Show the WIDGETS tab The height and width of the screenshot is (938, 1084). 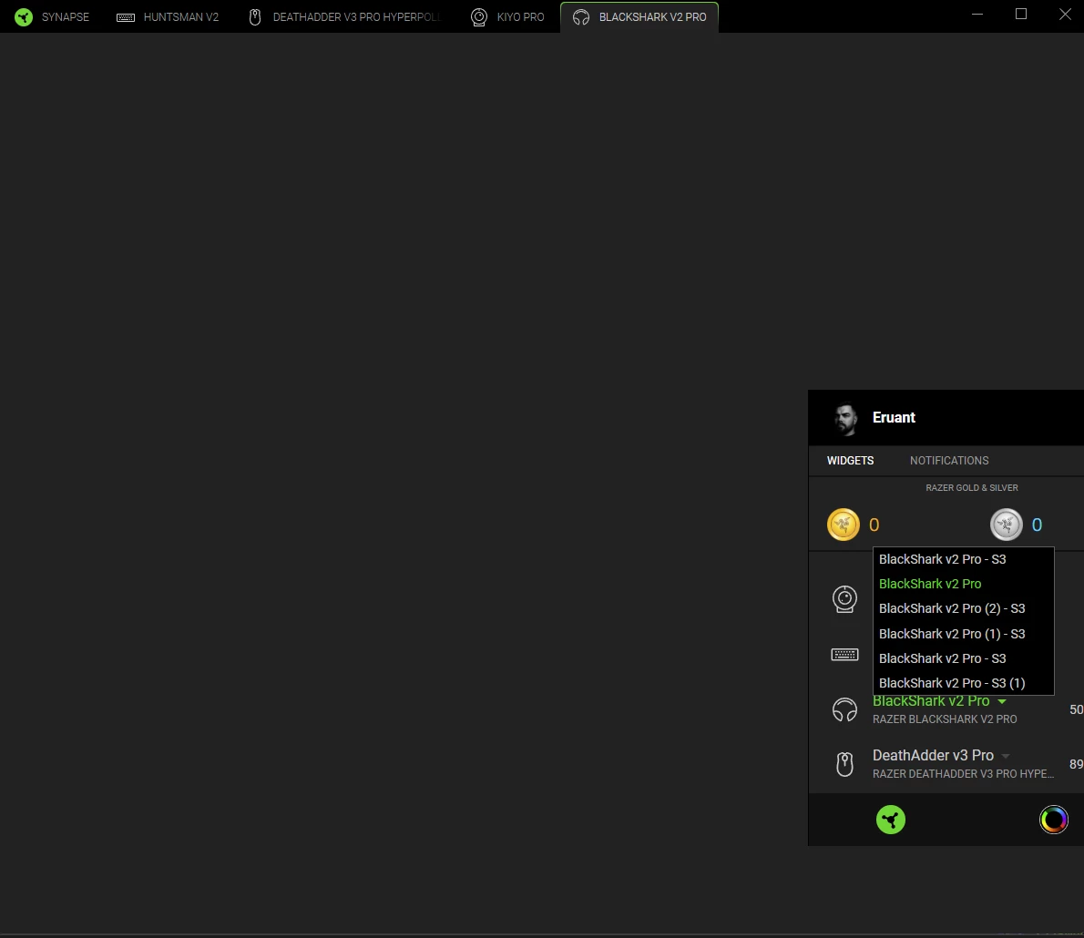[x=850, y=461]
